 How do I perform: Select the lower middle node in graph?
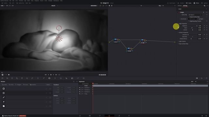tap(129, 50)
